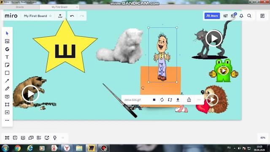This screenshot has width=270, height=152.
Task: Undo the last action
Action: pos(72,16)
